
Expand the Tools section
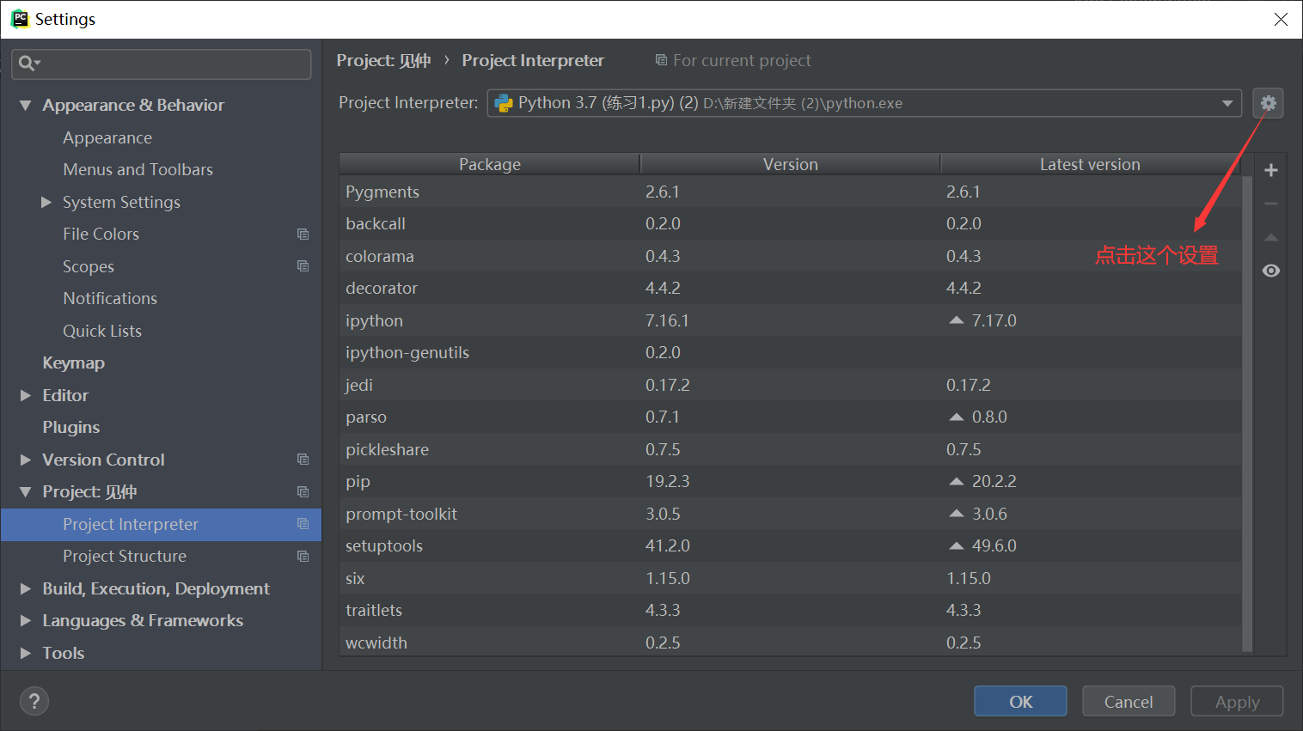26,653
